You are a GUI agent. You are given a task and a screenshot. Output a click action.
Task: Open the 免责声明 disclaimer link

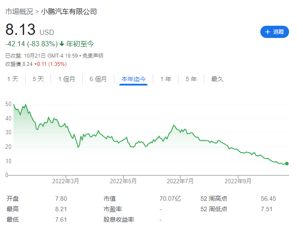tap(93, 56)
